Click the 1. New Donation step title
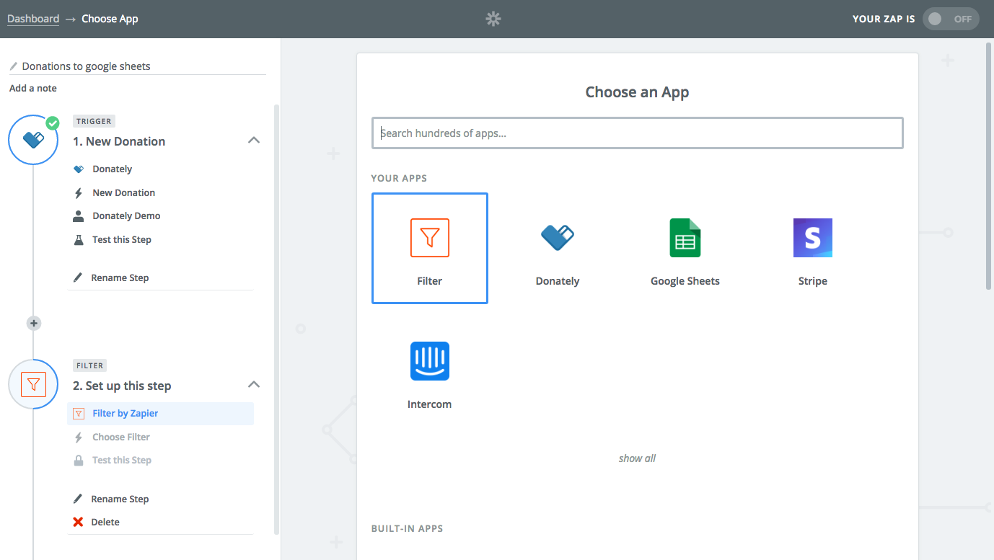This screenshot has height=560, width=994. pyautogui.click(x=119, y=141)
